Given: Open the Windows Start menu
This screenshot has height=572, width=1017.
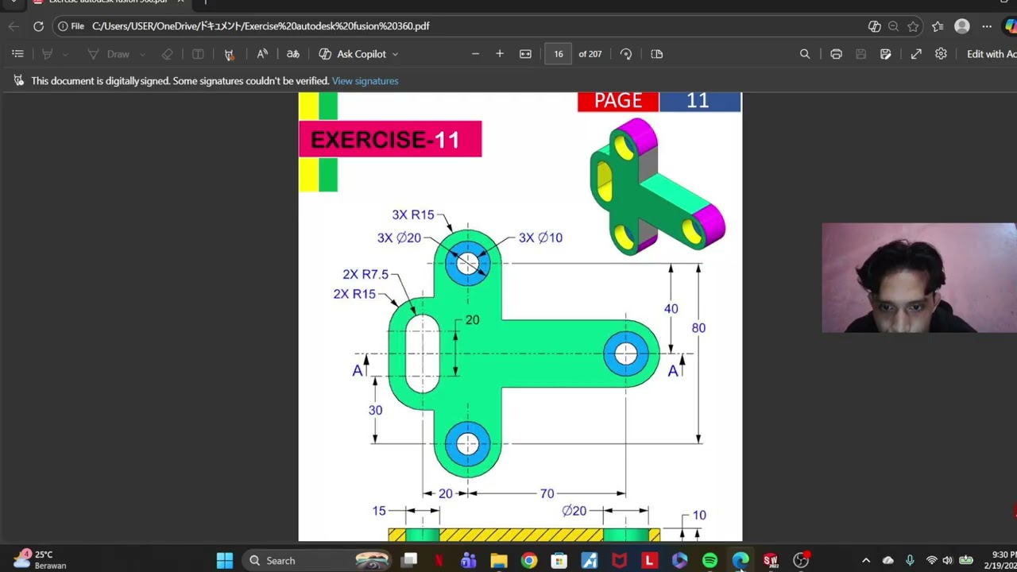Looking at the screenshot, I should click(x=225, y=561).
